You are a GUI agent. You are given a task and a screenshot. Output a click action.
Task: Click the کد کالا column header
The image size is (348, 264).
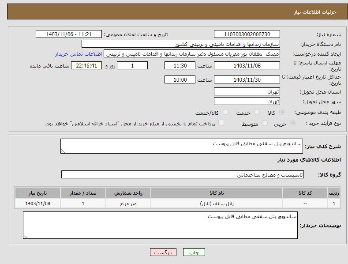pyautogui.click(x=305, y=193)
